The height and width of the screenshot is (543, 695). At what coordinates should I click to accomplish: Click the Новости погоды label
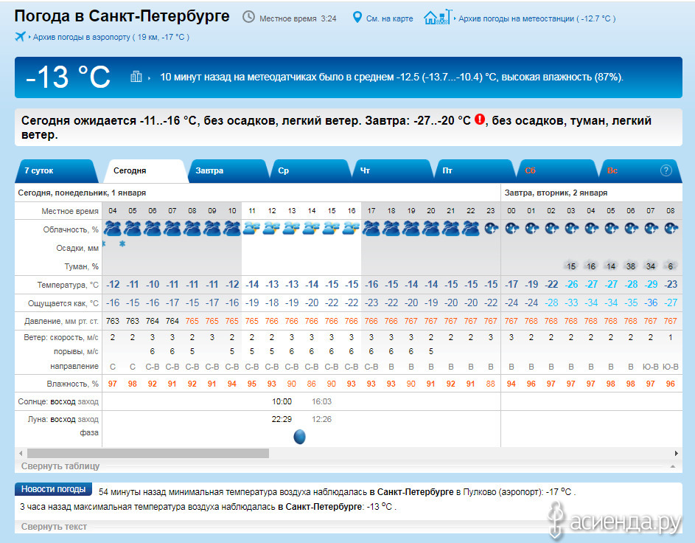click(x=54, y=489)
